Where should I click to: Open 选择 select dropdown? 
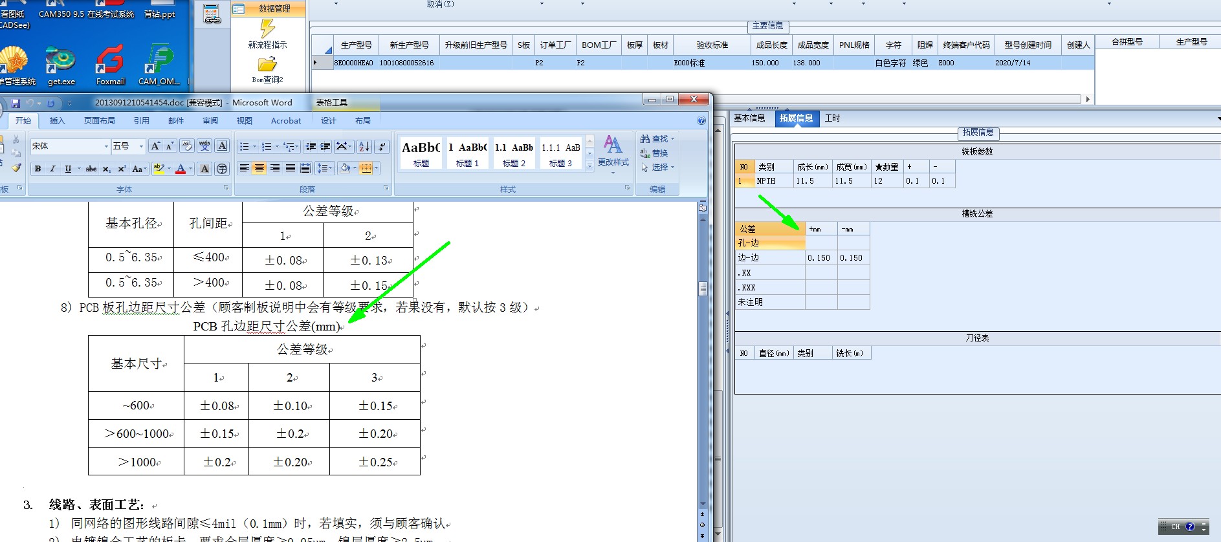657,168
